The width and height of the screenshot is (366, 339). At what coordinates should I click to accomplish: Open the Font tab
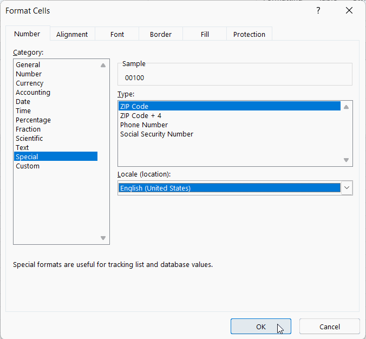(x=117, y=34)
